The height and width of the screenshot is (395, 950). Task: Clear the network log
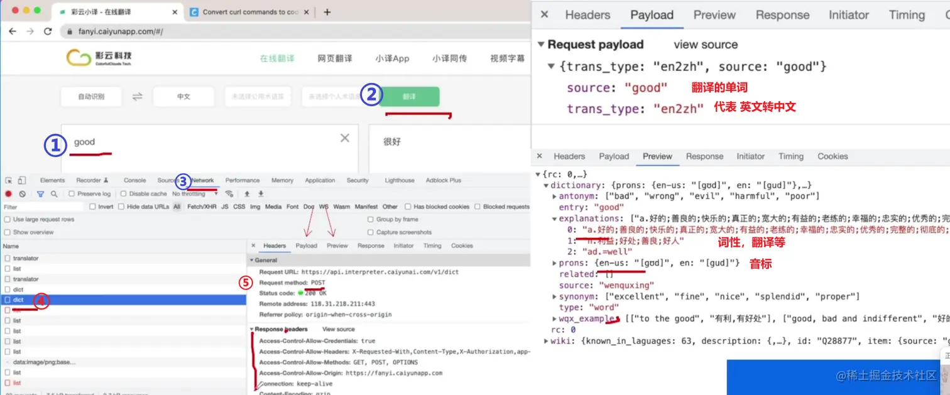tap(23, 194)
